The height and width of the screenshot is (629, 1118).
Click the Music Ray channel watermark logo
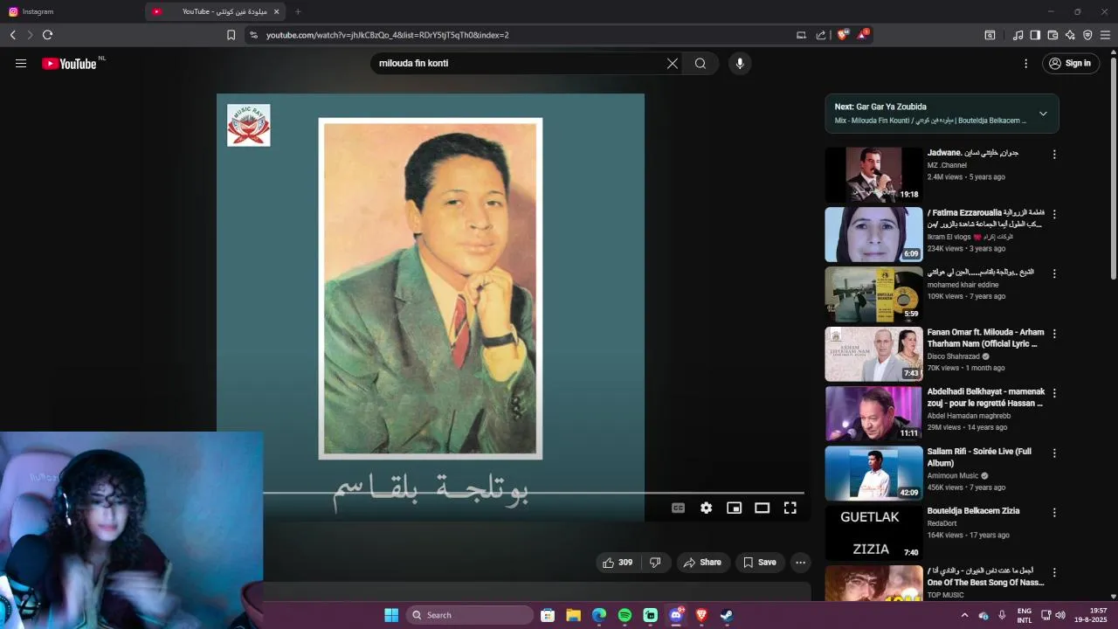249,125
